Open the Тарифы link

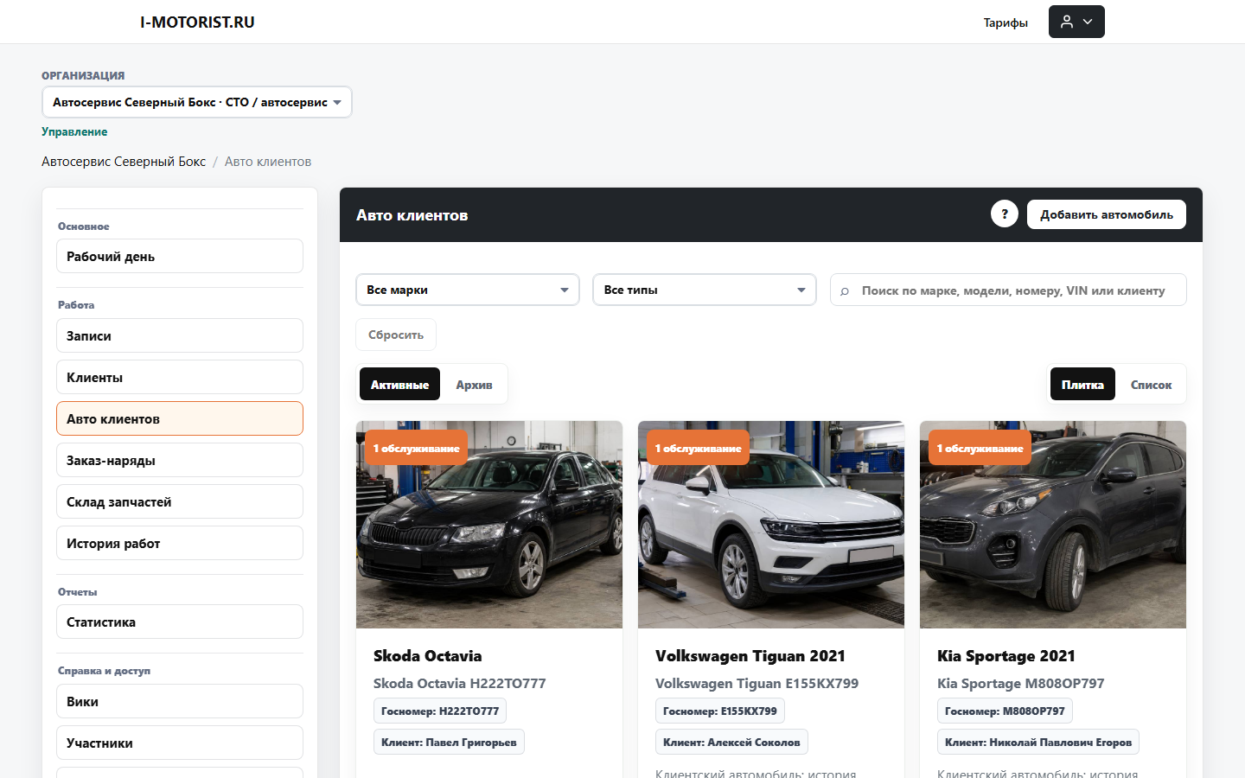coord(1006,22)
